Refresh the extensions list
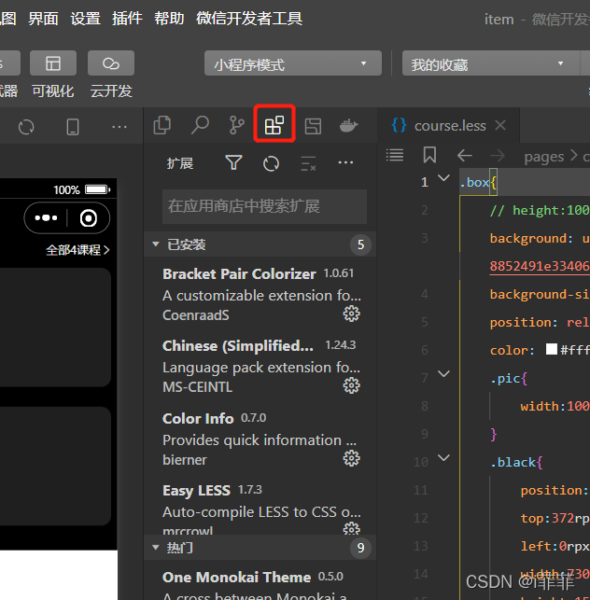The image size is (590, 600). (x=271, y=164)
